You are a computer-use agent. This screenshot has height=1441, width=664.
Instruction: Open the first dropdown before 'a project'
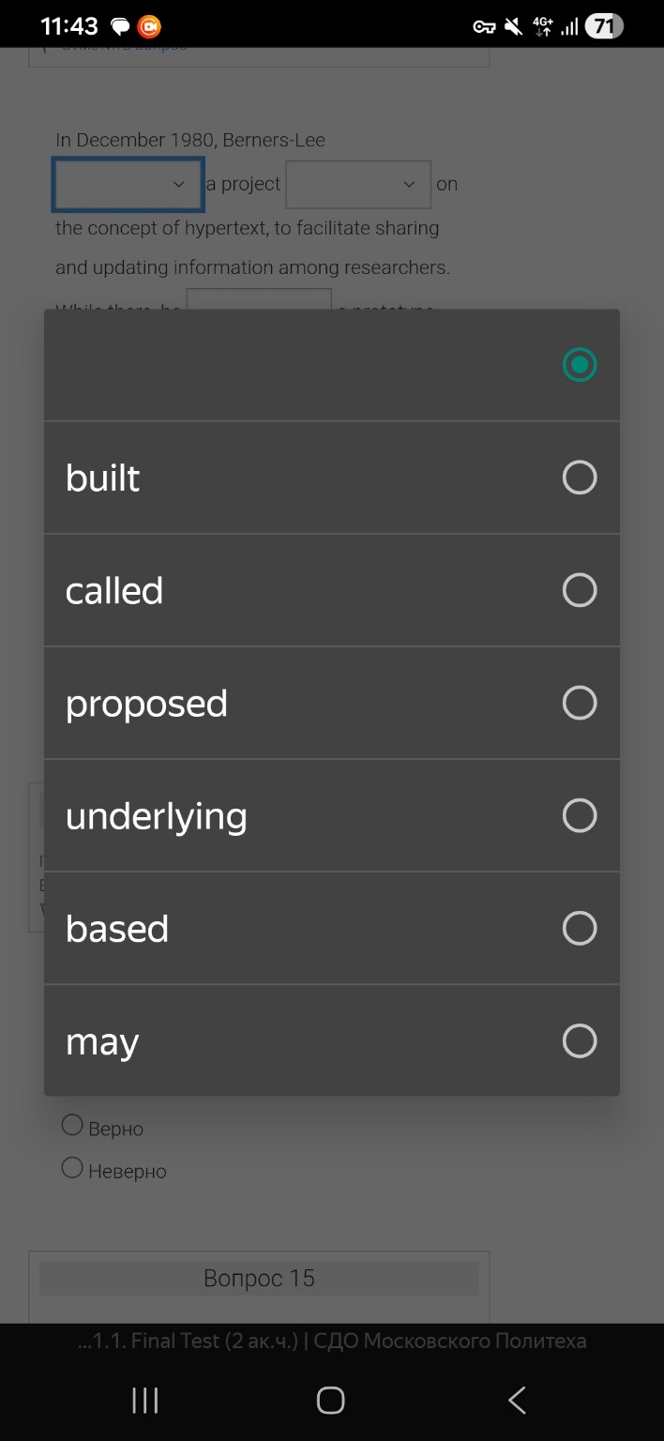(x=128, y=185)
